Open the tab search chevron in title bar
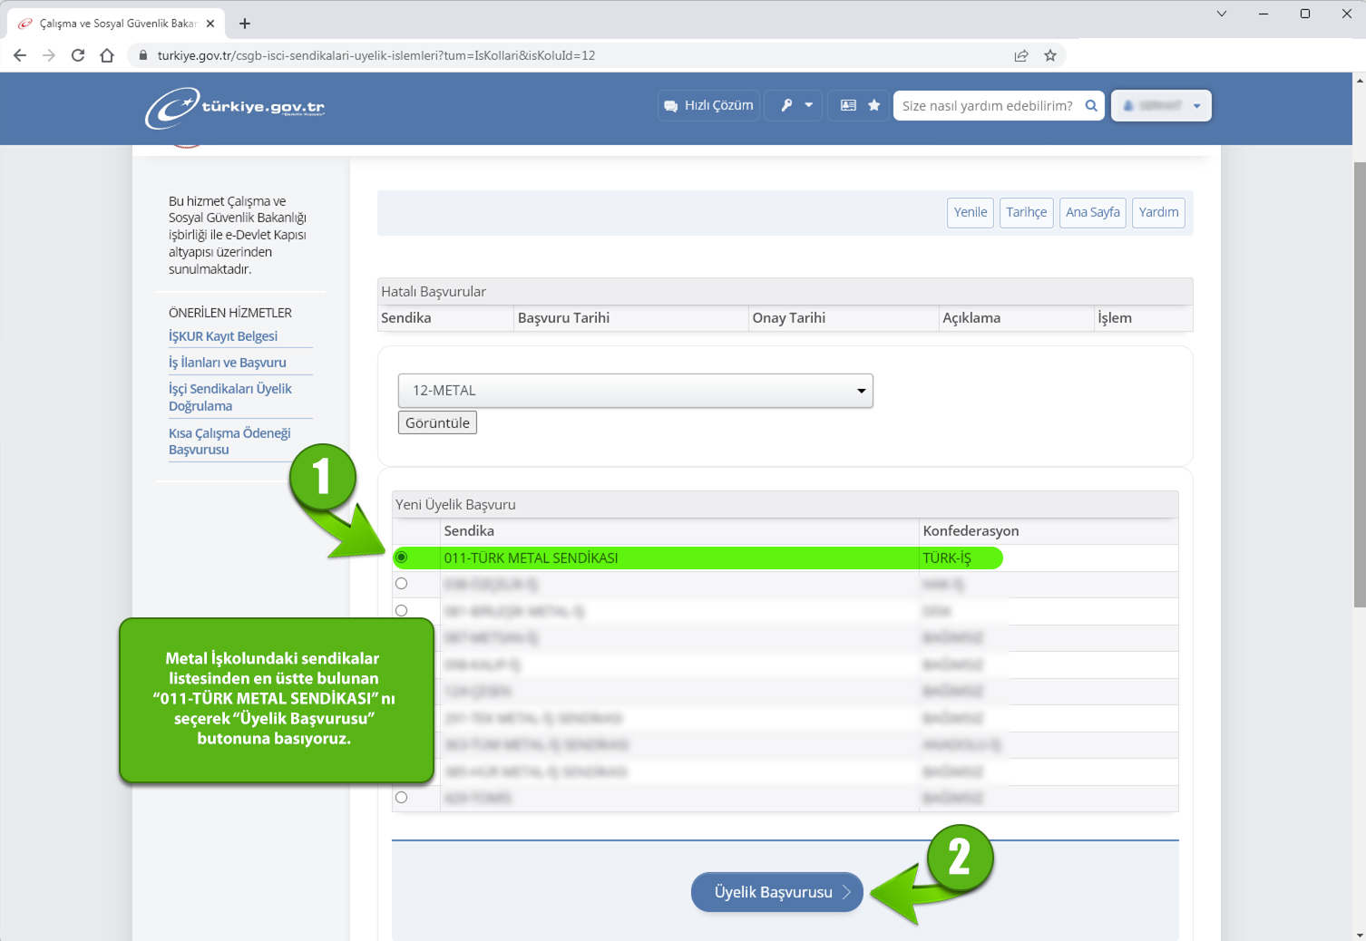Image resolution: width=1366 pixels, height=941 pixels. 1222,14
